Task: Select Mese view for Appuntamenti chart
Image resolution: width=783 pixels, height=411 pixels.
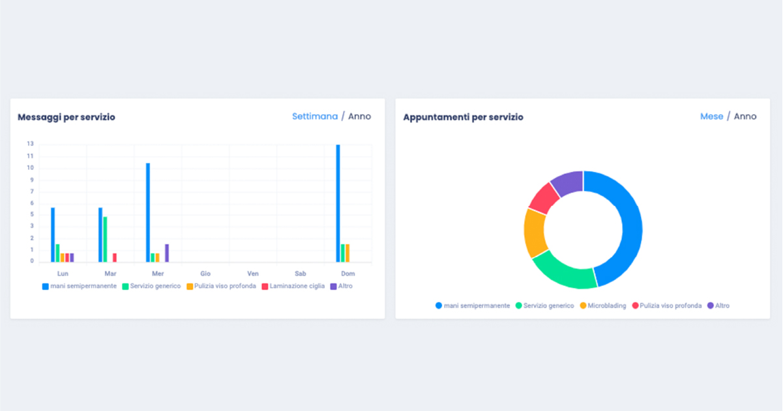Action: [x=711, y=117]
